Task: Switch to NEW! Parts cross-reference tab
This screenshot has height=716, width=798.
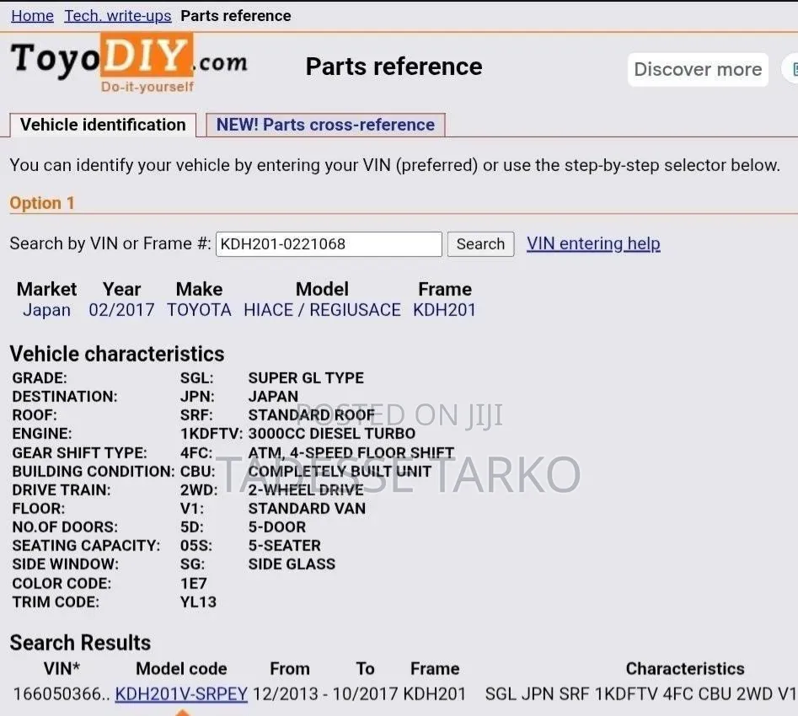Action: (325, 125)
